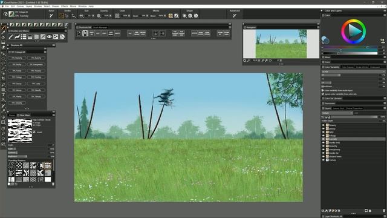Open the Gradients icon in Brushes and Media
The height and width of the screenshot is (218, 387).
(30, 37)
